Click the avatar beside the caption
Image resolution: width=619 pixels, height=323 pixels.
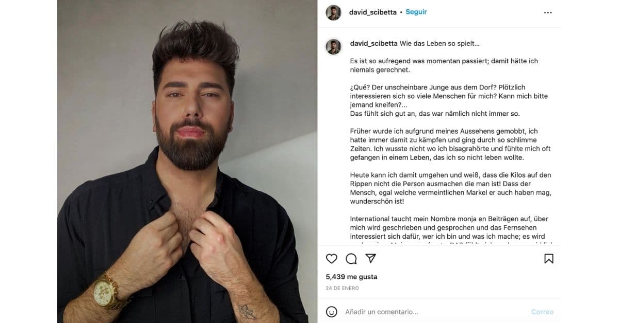(x=334, y=47)
